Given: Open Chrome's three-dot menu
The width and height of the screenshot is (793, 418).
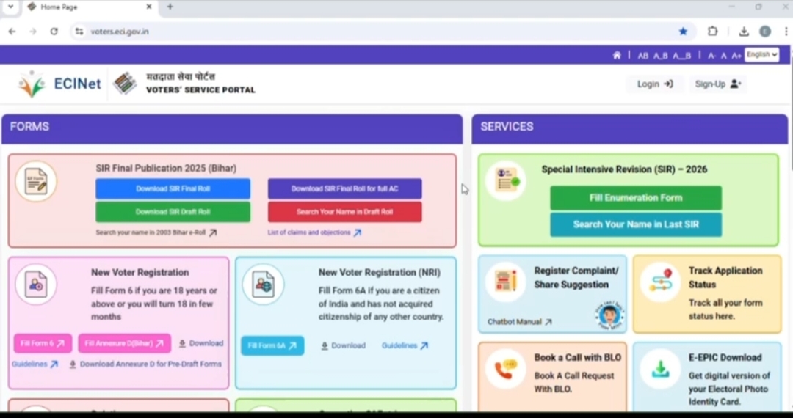Looking at the screenshot, I should 786,32.
